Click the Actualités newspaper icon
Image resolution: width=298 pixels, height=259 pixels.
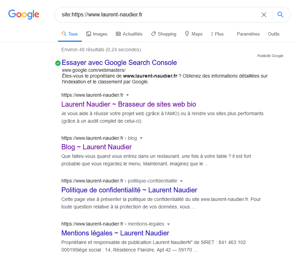point(118,34)
